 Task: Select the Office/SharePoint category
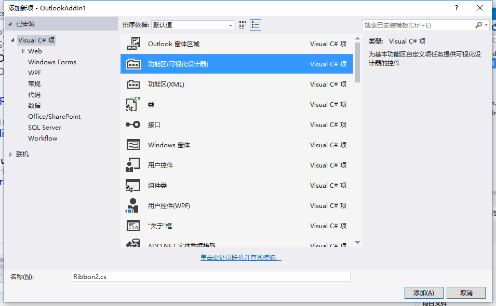click(54, 116)
